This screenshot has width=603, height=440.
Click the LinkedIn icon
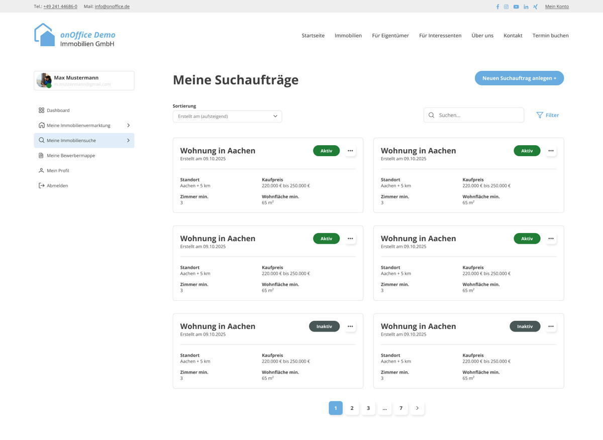click(526, 7)
